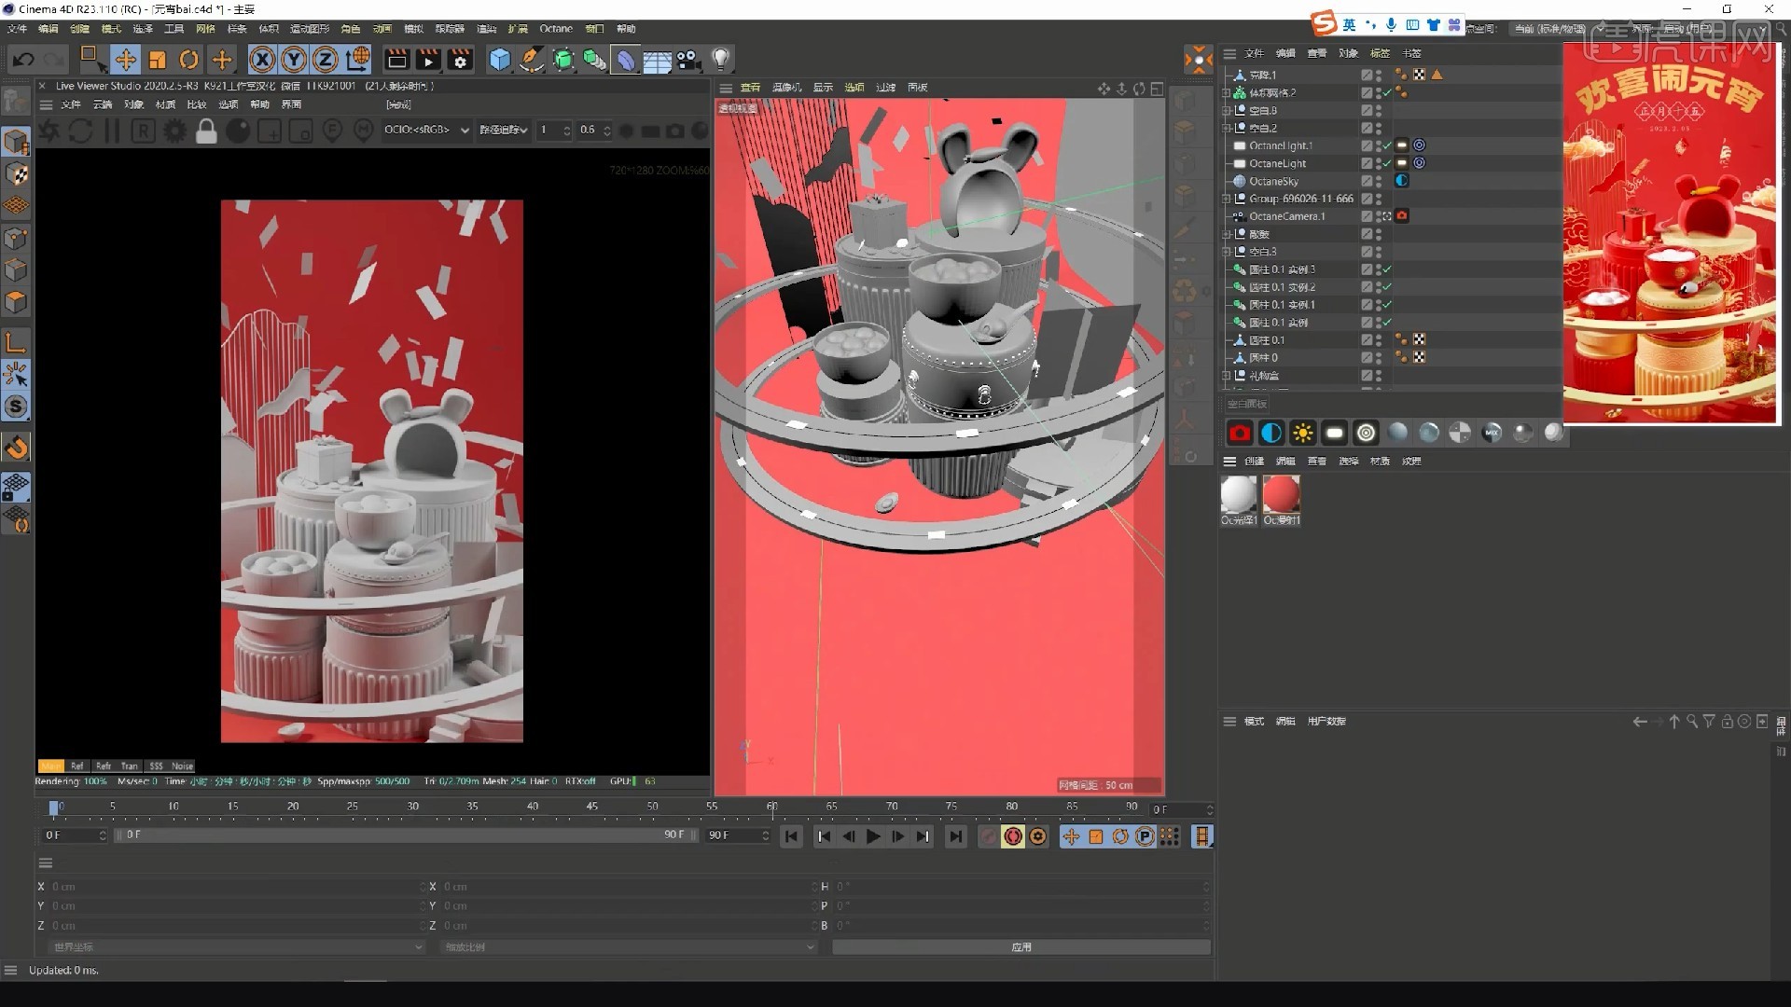Viewport: 1791px width, 1007px height.
Task: Click Render to Picture Viewer icon
Action: [x=428, y=60]
